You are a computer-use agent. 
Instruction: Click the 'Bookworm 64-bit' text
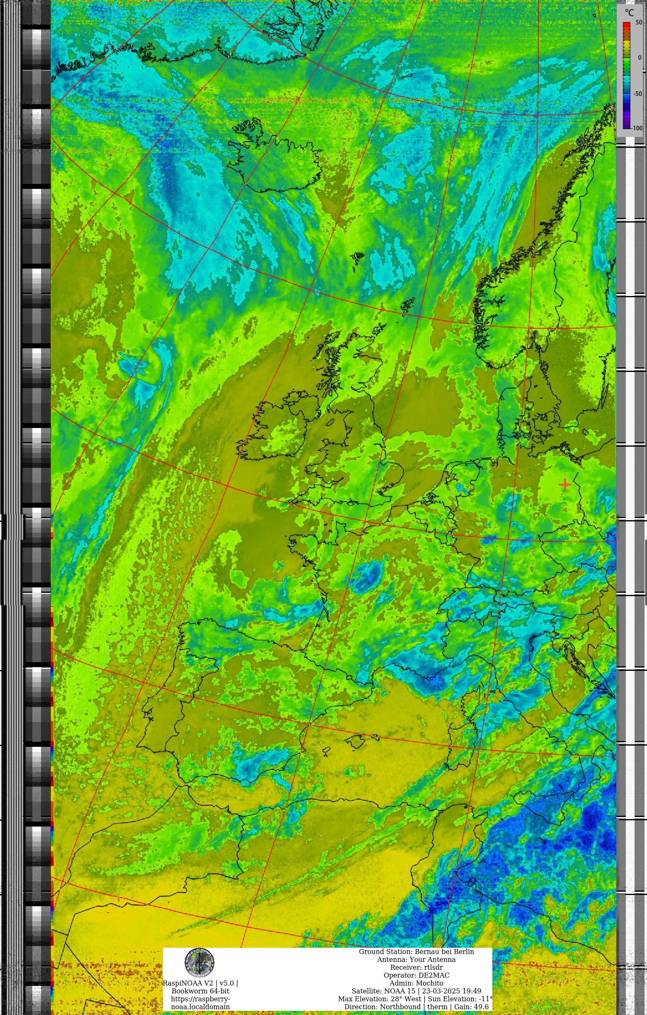click(200, 991)
